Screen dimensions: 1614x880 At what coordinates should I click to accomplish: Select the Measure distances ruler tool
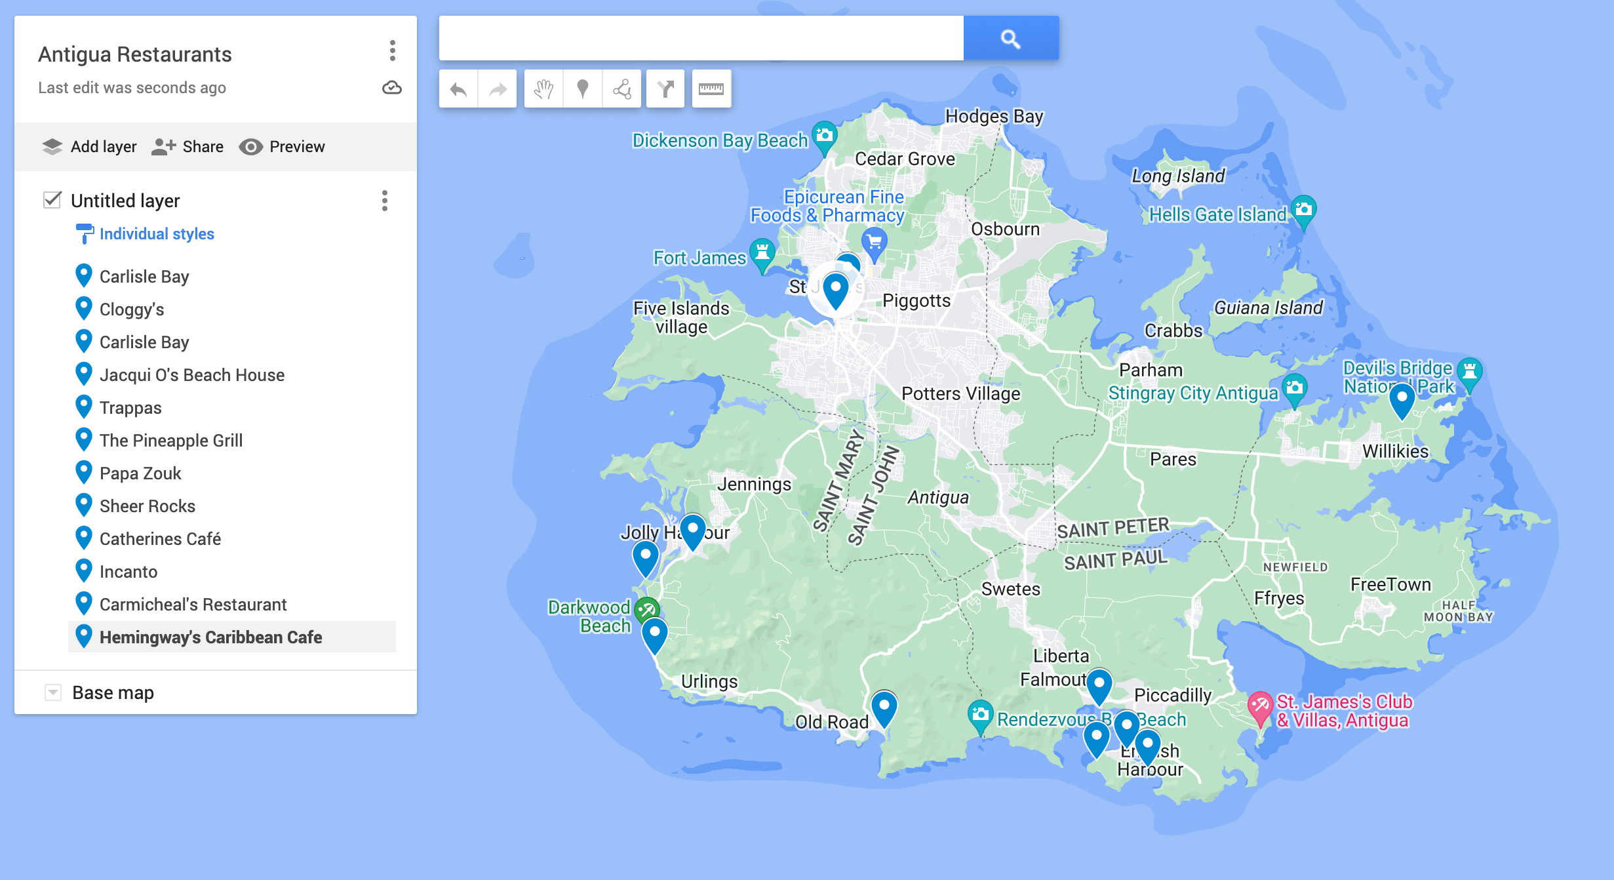[711, 89]
